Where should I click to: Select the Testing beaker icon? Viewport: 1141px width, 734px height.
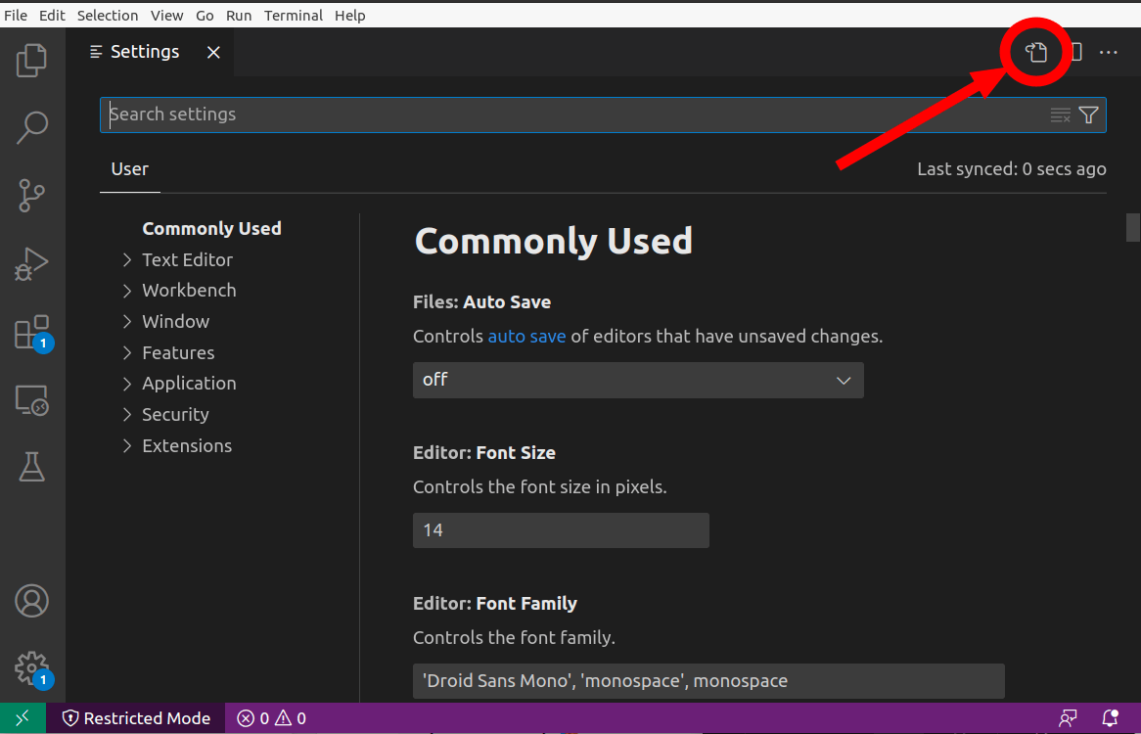point(31,467)
